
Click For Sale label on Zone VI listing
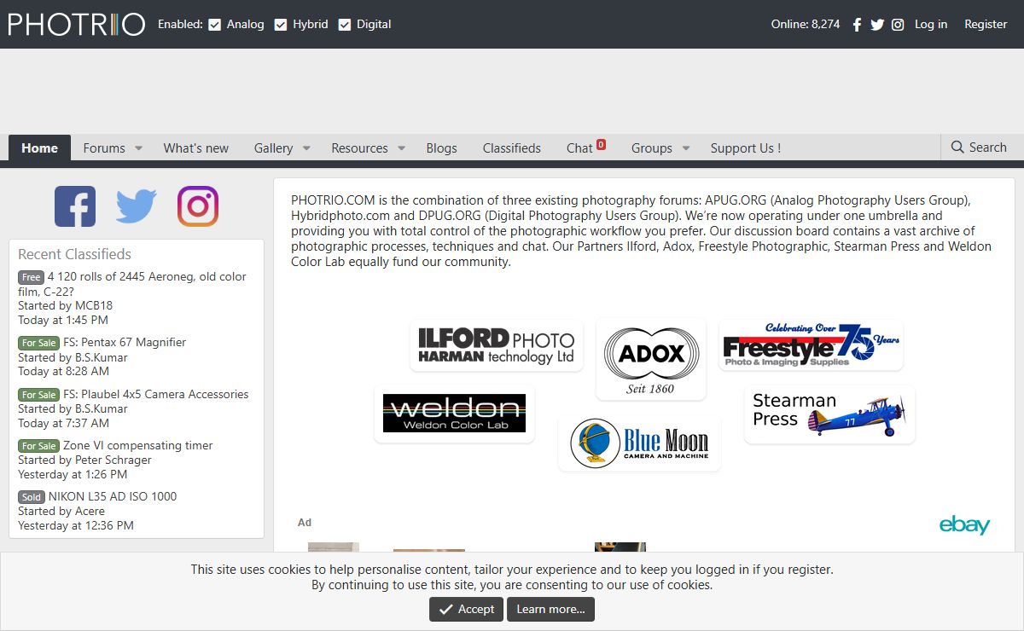(x=39, y=446)
